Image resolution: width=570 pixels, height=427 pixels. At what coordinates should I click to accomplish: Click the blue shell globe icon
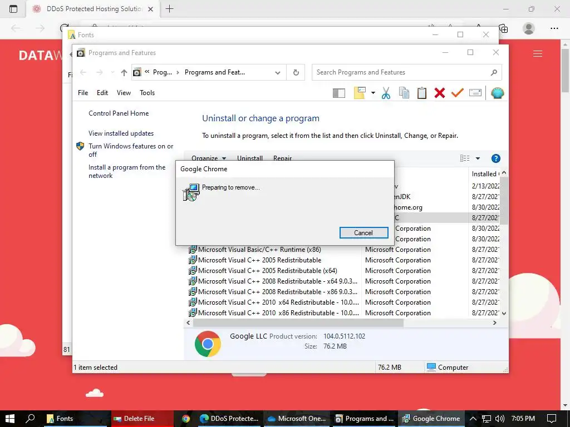[x=497, y=93]
